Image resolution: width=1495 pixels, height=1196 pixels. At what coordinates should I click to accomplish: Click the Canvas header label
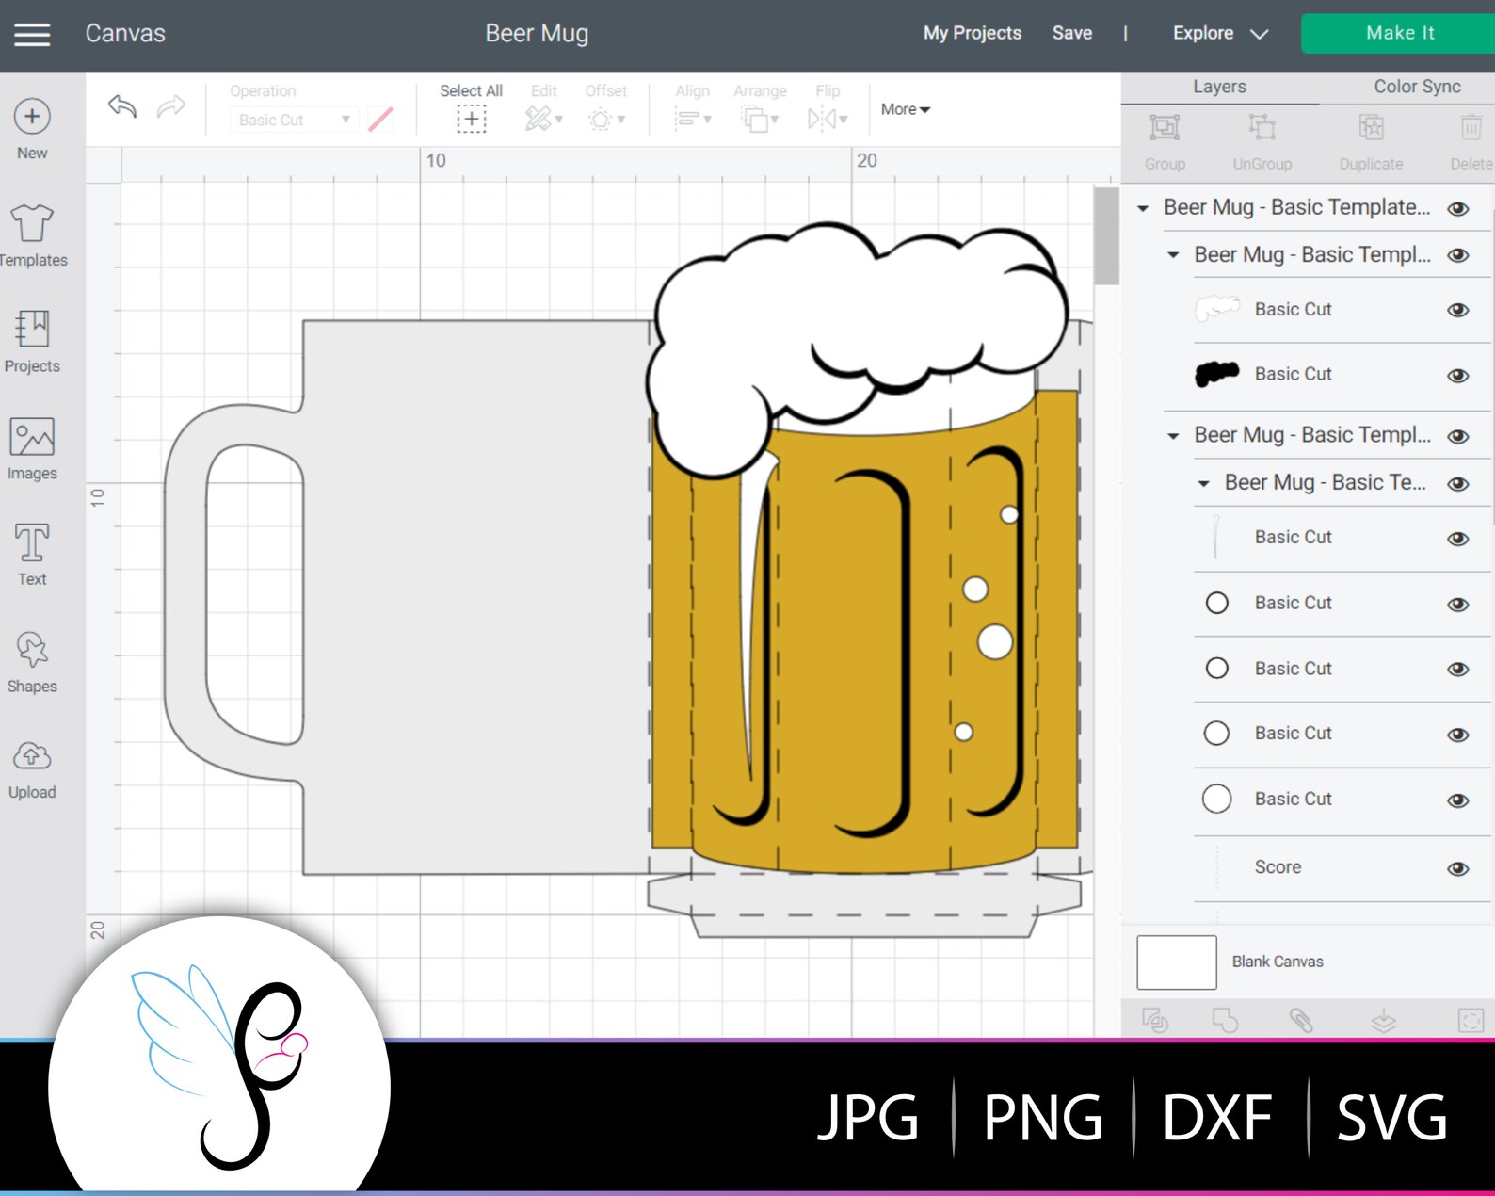(125, 34)
